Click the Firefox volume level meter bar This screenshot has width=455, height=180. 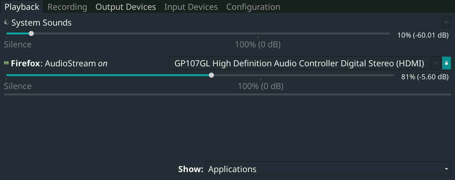(x=227, y=94)
